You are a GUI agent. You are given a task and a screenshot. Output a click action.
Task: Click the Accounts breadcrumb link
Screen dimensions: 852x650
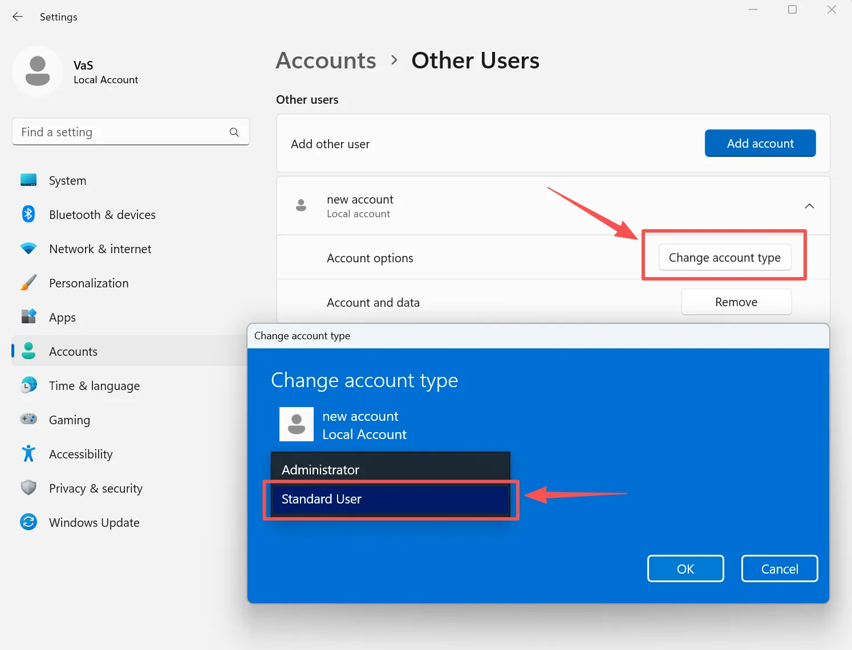pos(326,60)
